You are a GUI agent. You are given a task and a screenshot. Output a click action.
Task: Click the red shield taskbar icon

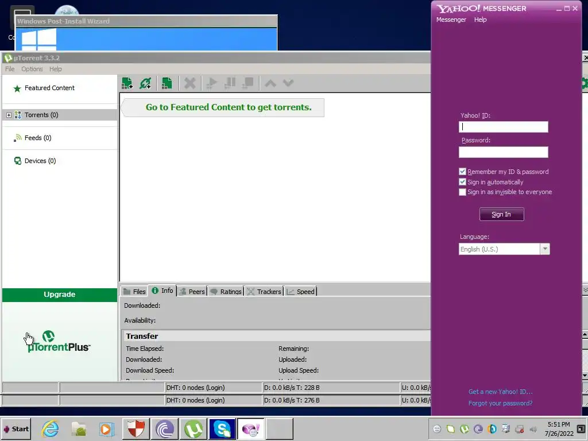coord(136,428)
